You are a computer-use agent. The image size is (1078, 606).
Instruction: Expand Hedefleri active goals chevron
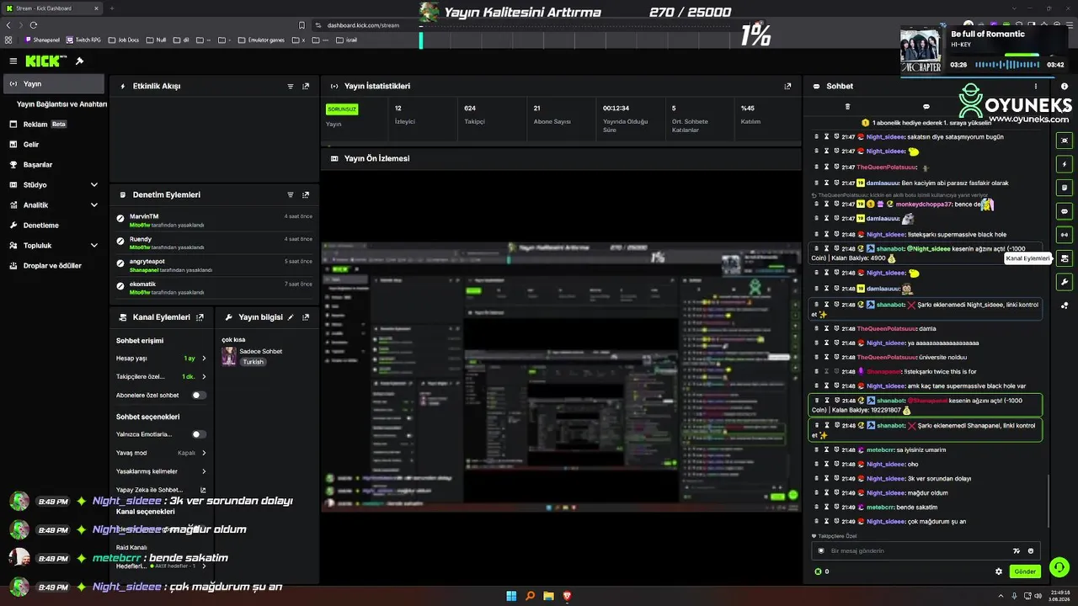[x=204, y=566]
